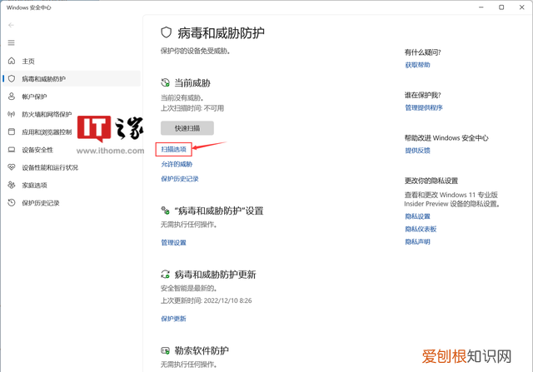533x372 pixels.
Task: Click the 保护更新 link
Action: tap(174, 319)
